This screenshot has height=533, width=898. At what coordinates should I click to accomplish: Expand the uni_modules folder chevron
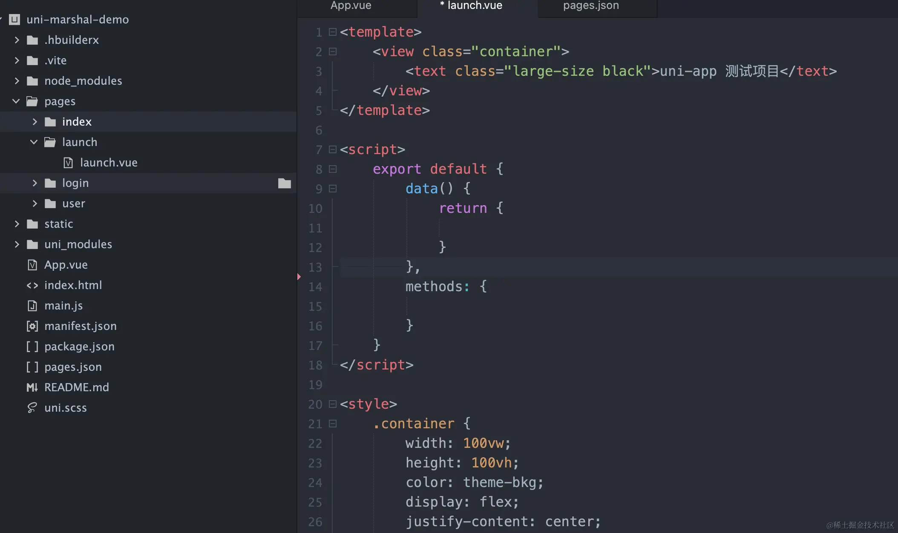17,244
